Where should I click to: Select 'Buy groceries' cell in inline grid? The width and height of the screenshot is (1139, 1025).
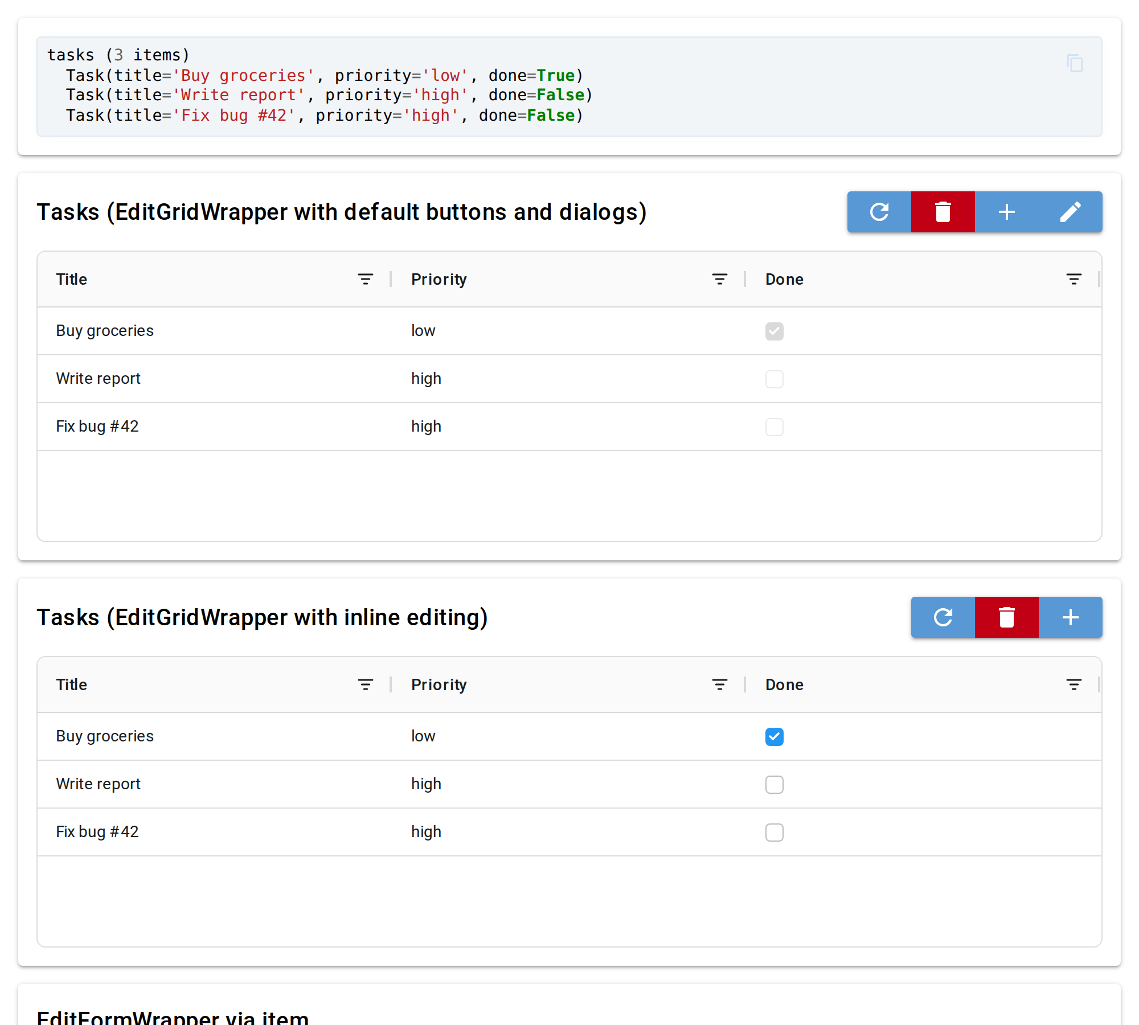215,736
